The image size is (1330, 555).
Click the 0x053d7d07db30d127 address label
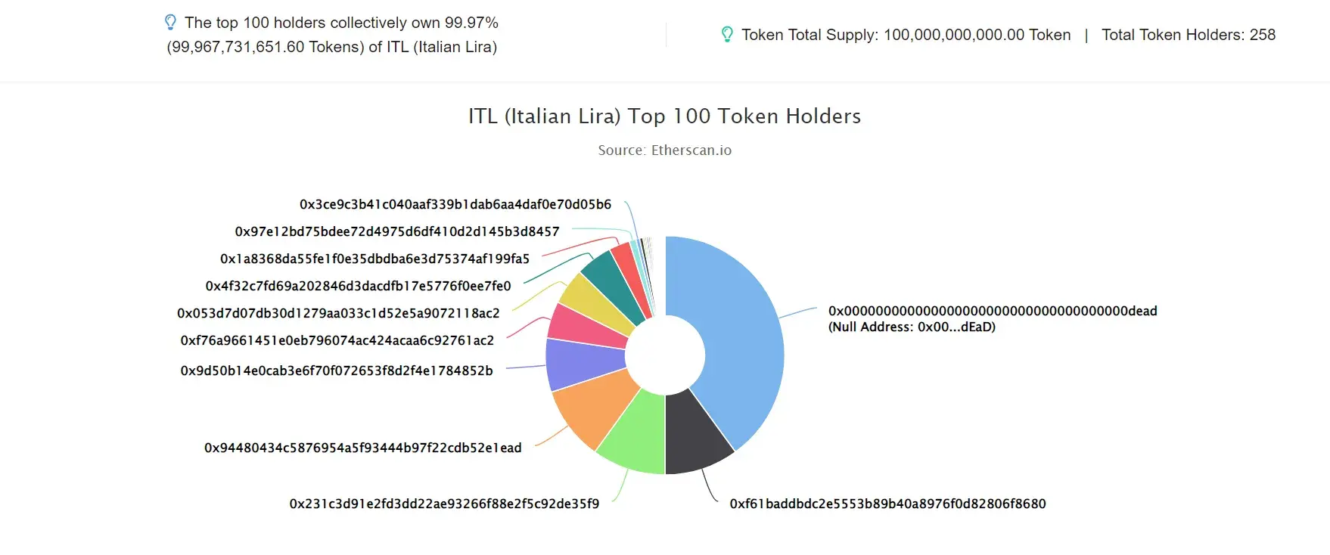point(338,313)
